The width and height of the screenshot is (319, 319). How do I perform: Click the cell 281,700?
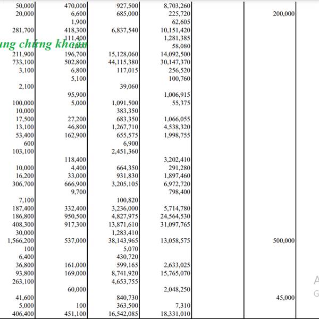(x=23, y=30)
